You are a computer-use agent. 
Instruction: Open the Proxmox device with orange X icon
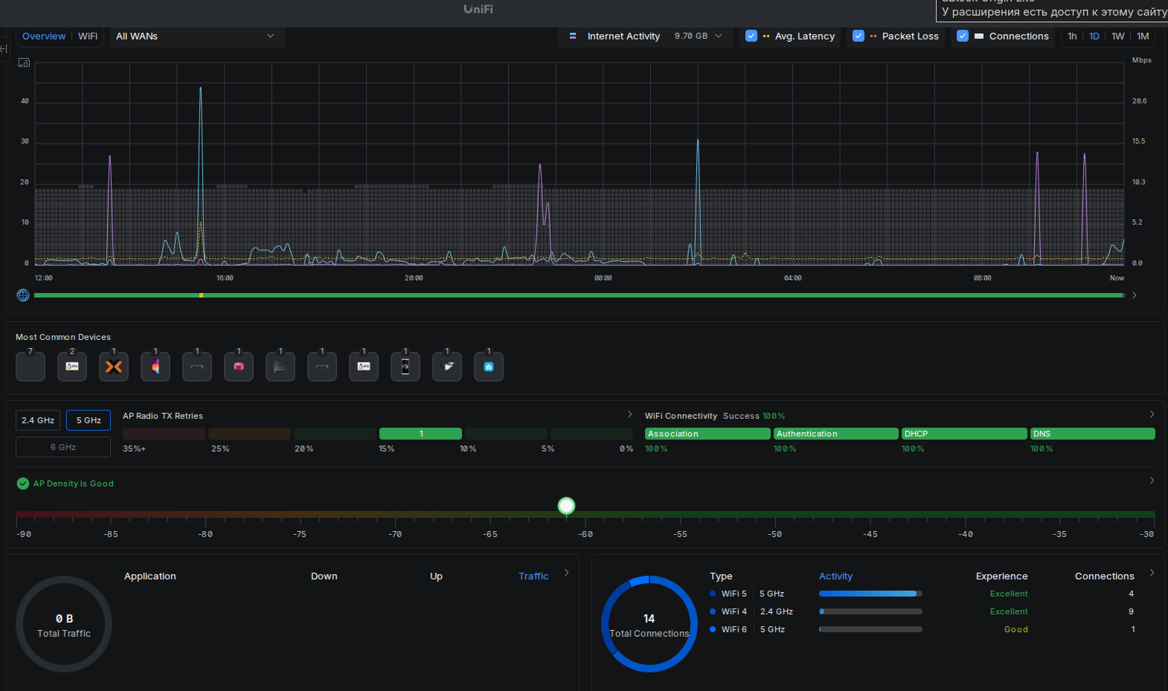(x=114, y=367)
